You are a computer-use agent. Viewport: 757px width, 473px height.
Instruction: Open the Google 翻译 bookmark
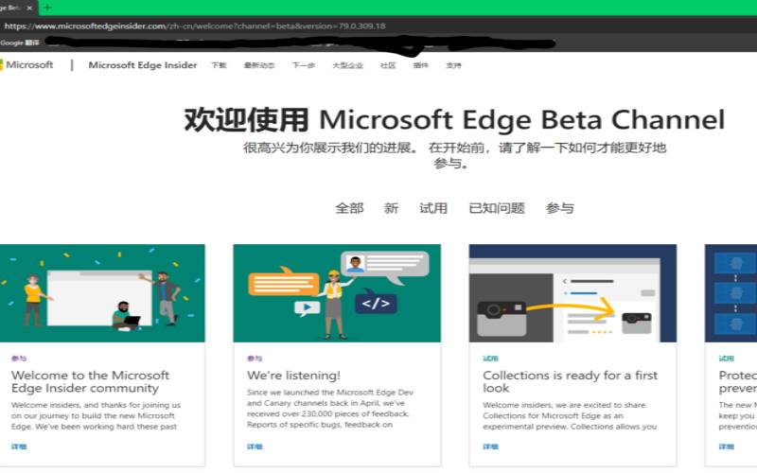pyautogui.click(x=20, y=43)
